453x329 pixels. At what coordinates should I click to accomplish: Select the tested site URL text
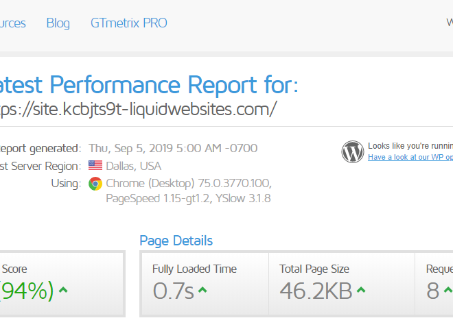pyautogui.click(x=139, y=110)
